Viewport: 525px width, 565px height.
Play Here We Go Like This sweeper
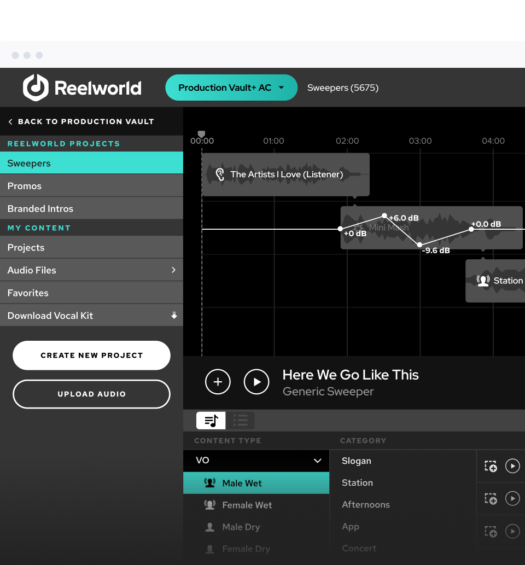pos(256,382)
